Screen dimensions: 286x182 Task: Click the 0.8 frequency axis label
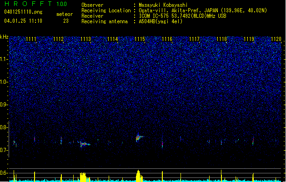(4, 127)
